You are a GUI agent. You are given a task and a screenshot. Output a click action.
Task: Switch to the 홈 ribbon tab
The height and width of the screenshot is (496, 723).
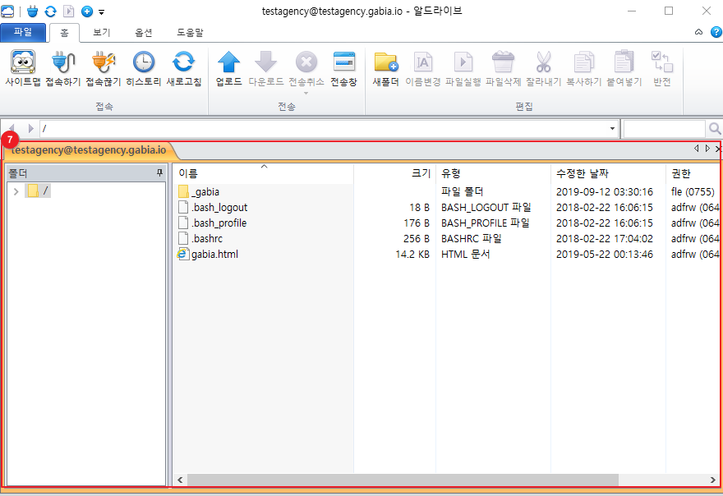(x=65, y=33)
